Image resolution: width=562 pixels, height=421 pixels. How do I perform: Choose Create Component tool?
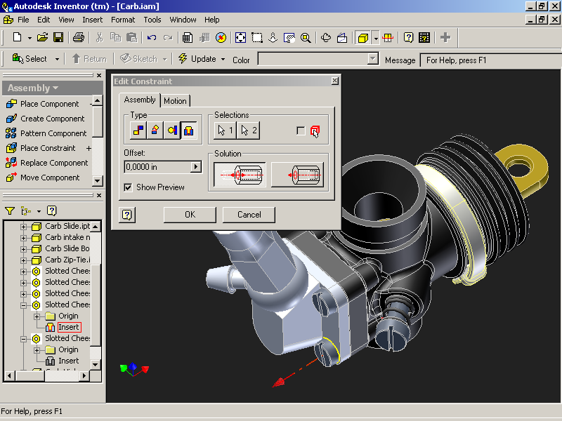45,119
